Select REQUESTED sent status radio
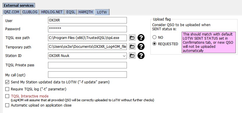This screenshot has width=242, height=113. [154, 44]
